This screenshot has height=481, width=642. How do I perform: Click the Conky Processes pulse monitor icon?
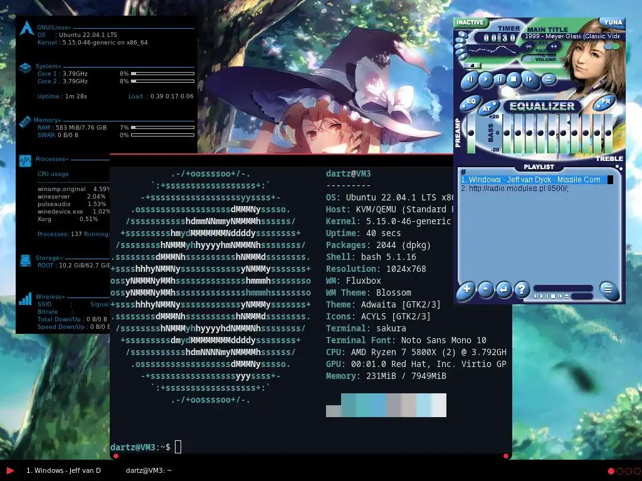click(25, 161)
